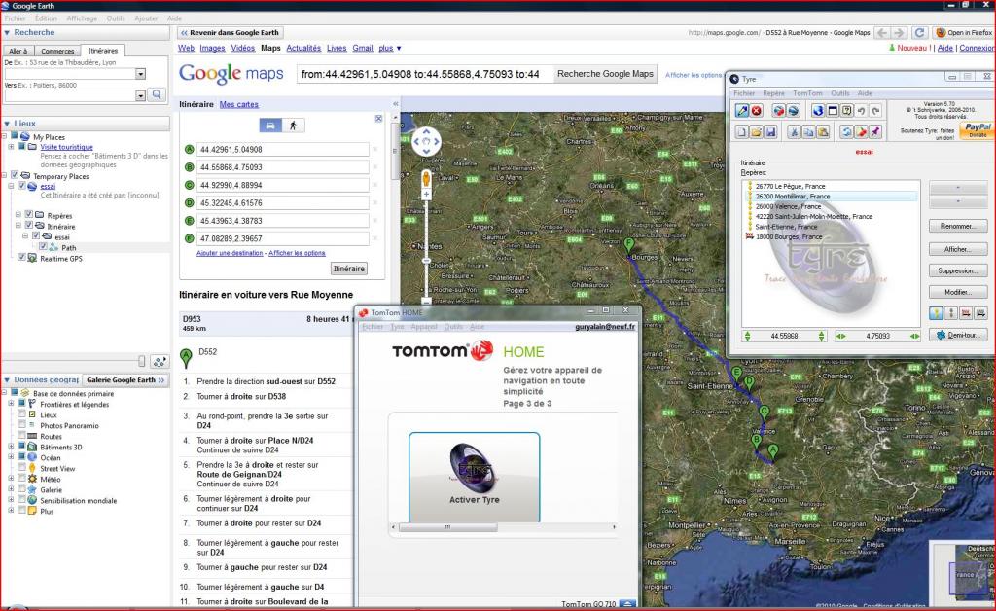Open the TomTom menu in Tyre

click(807, 92)
